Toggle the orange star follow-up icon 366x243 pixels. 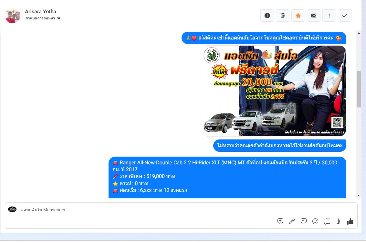pyautogui.click(x=298, y=16)
